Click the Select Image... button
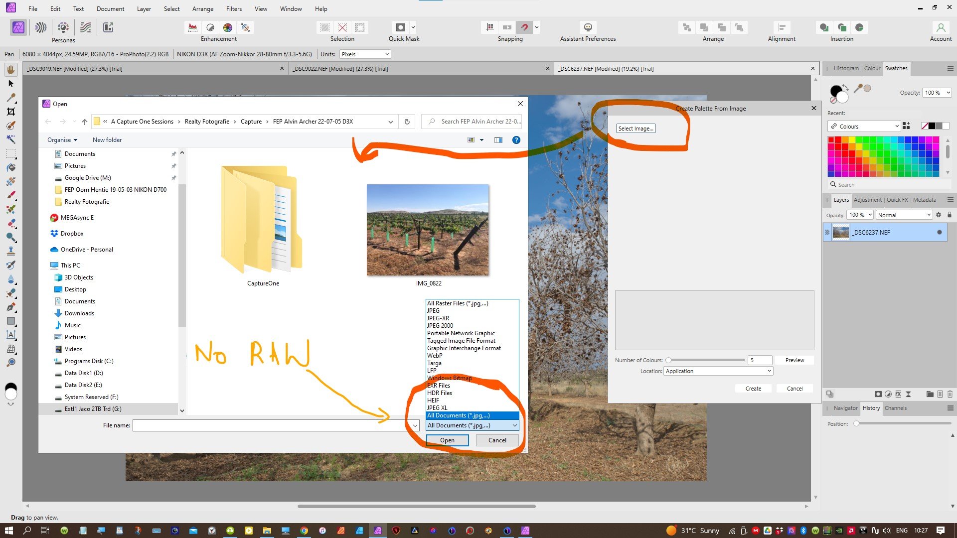The image size is (957, 538). tap(636, 129)
